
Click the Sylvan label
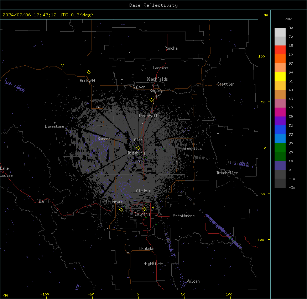click(139, 87)
